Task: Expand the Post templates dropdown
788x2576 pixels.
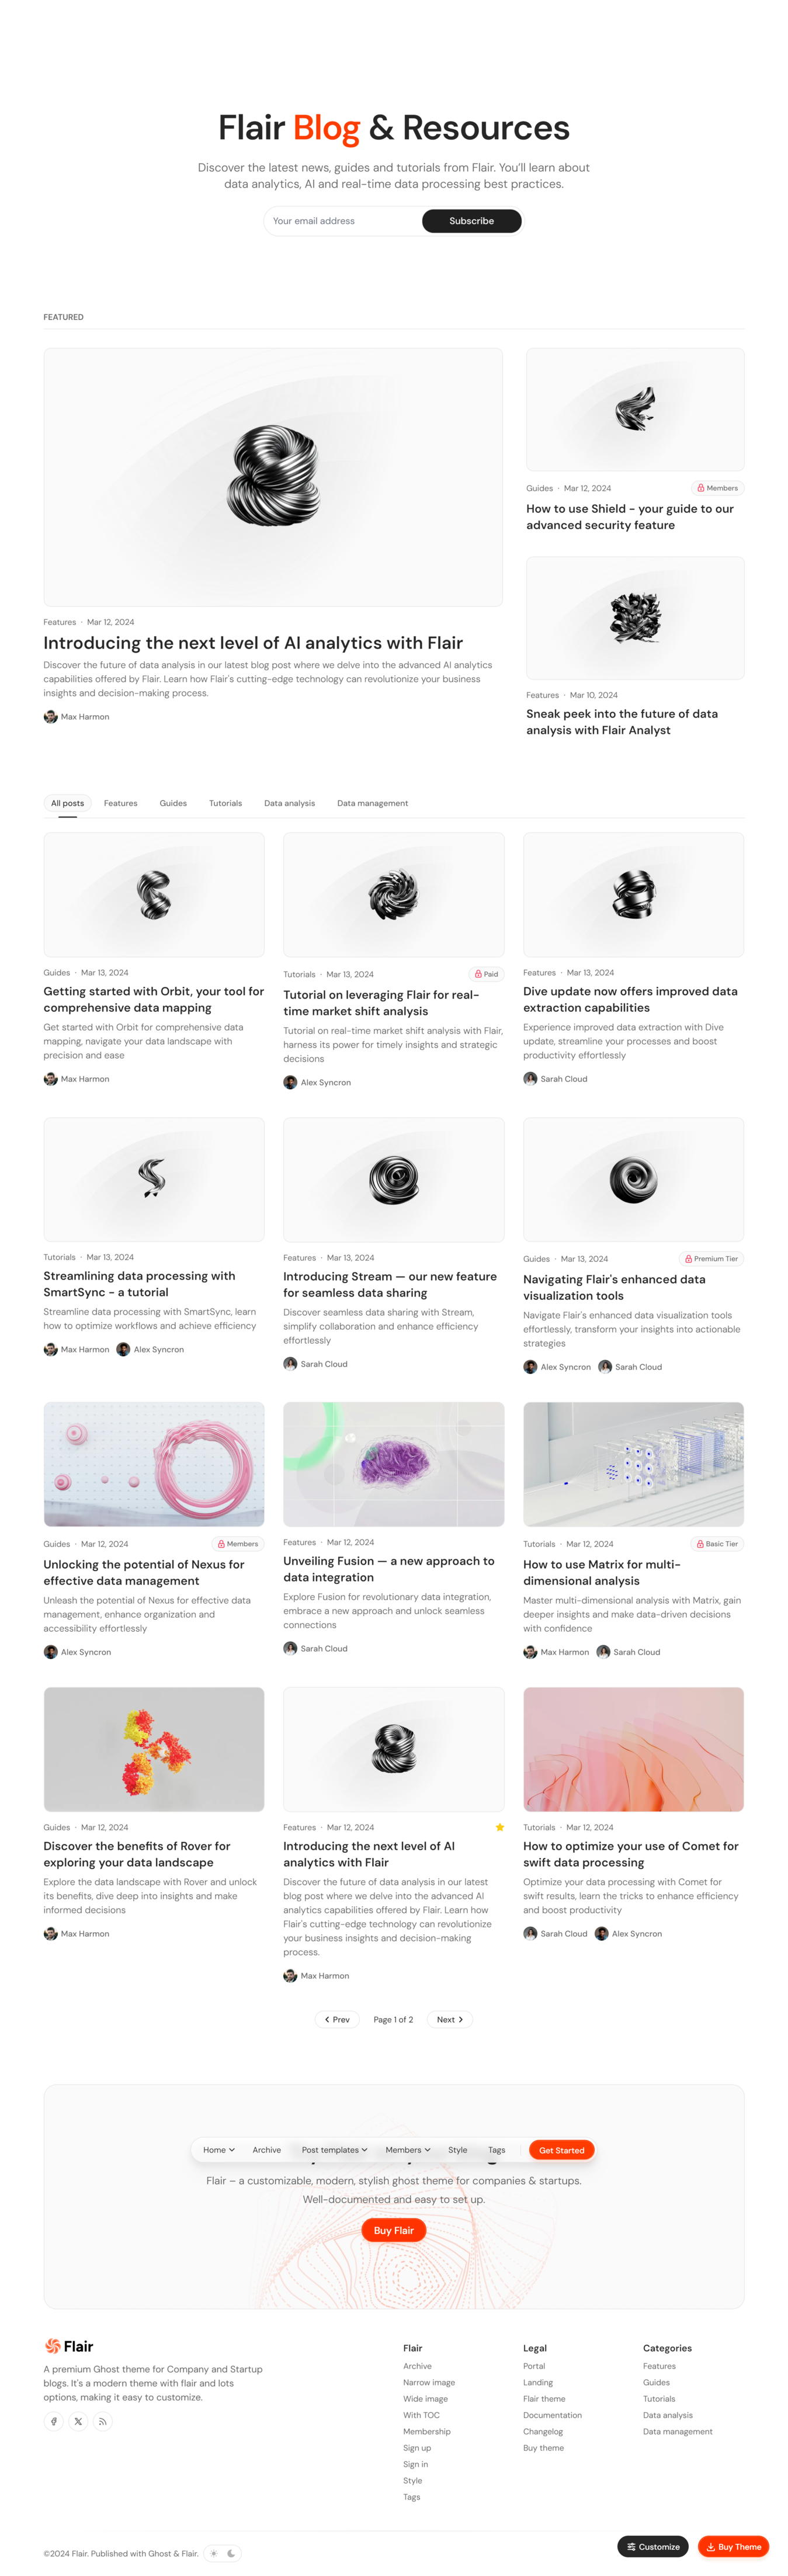Action: click(x=334, y=2149)
